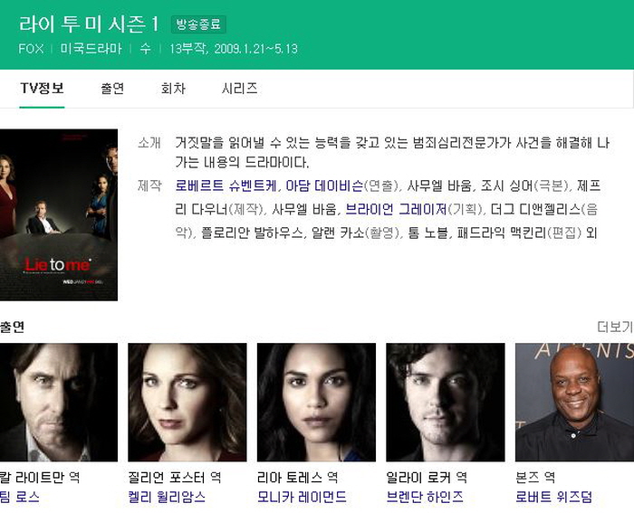Open 로베르트 슈벤트케 director link
This screenshot has width=634, height=513.
click(226, 185)
